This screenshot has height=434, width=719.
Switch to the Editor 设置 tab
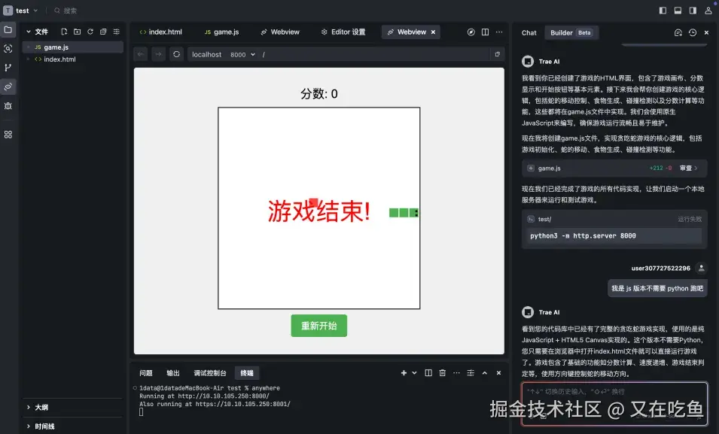click(343, 32)
